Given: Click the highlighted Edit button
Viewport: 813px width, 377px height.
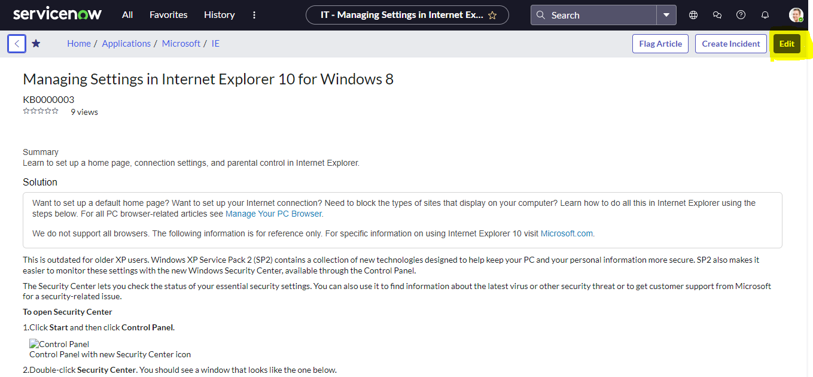Looking at the screenshot, I should (786, 43).
